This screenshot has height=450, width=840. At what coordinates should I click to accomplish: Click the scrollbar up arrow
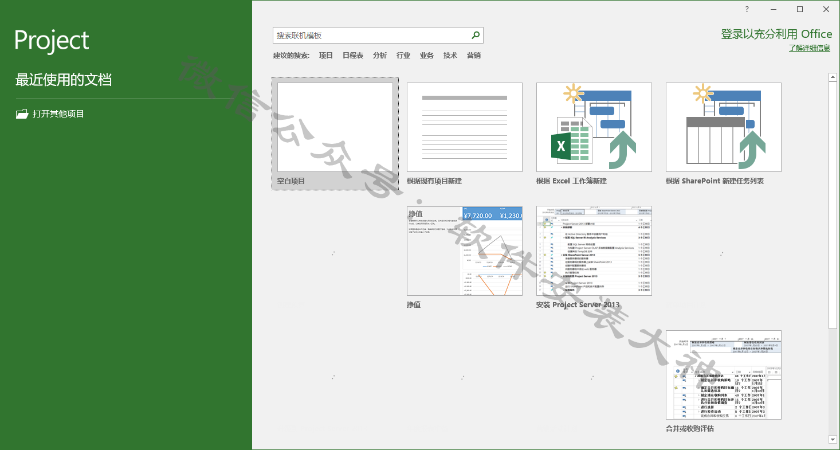click(x=833, y=77)
